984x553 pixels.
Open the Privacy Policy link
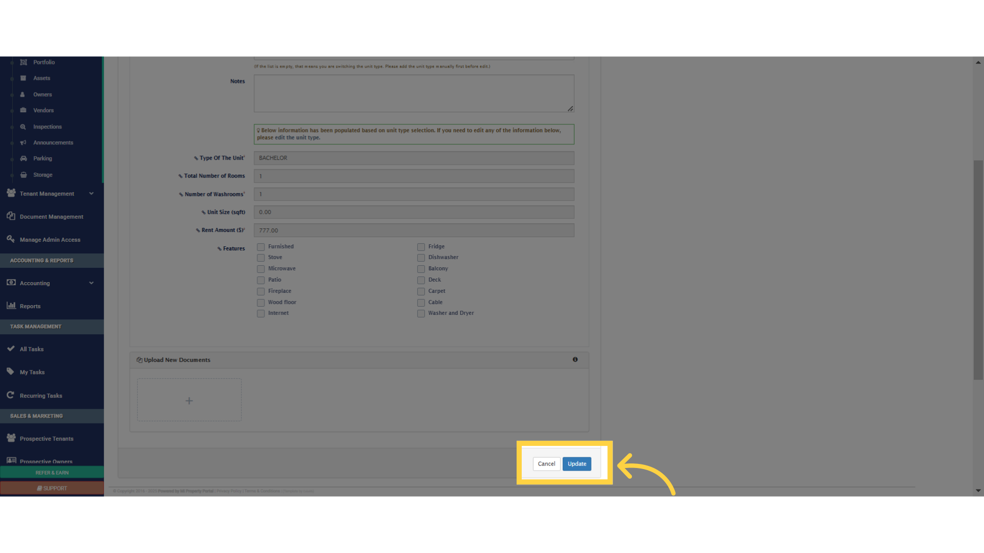229,491
